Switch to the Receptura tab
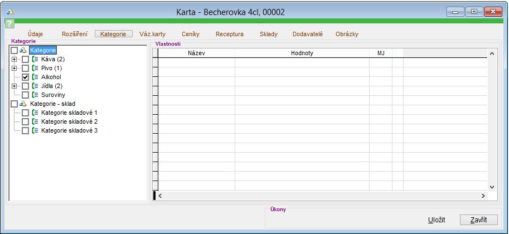509x234 pixels. tap(229, 34)
